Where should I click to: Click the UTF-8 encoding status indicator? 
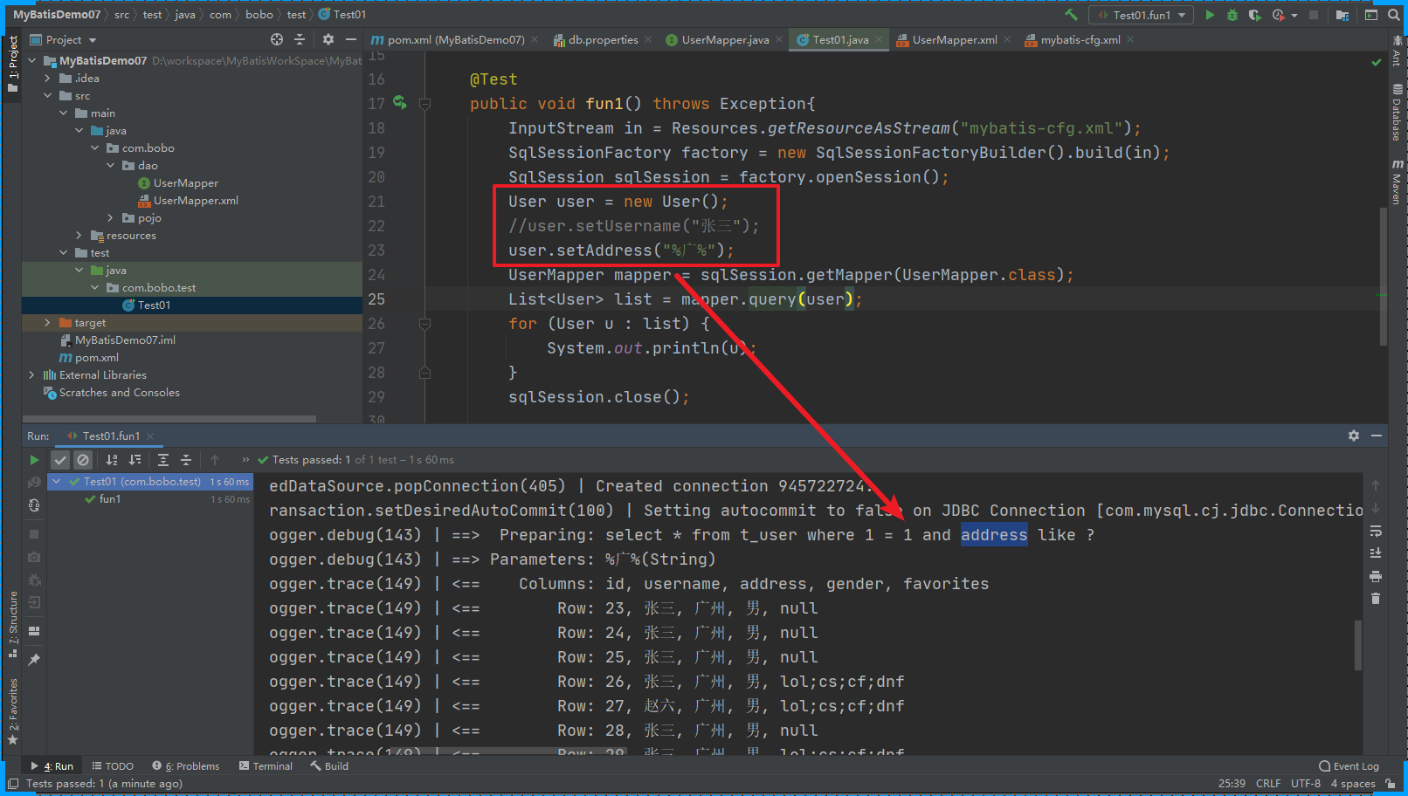tap(1306, 784)
